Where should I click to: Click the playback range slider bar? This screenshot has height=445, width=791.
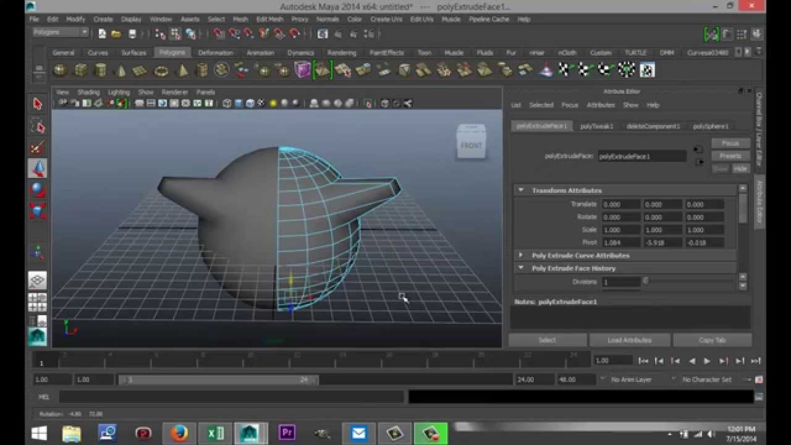[x=218, y=379]
